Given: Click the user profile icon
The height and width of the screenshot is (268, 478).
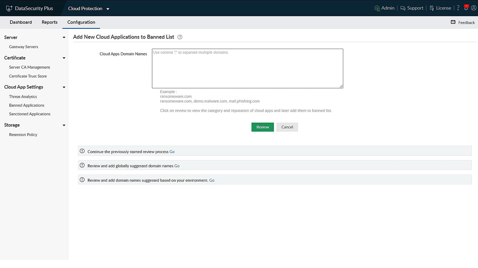Looking at the screenshot, I should (473, 8).
